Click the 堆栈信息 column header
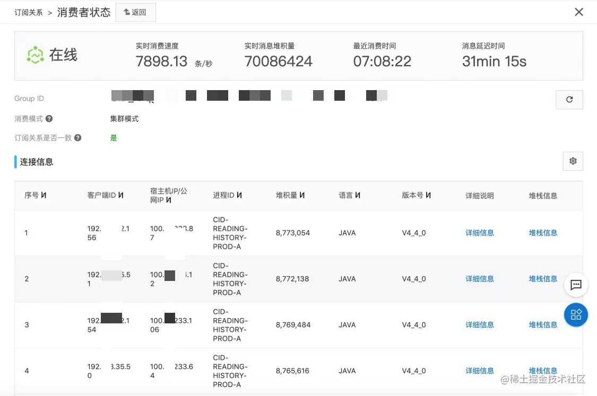The height and width of the screenshot is (396, 597). [543, 196]
